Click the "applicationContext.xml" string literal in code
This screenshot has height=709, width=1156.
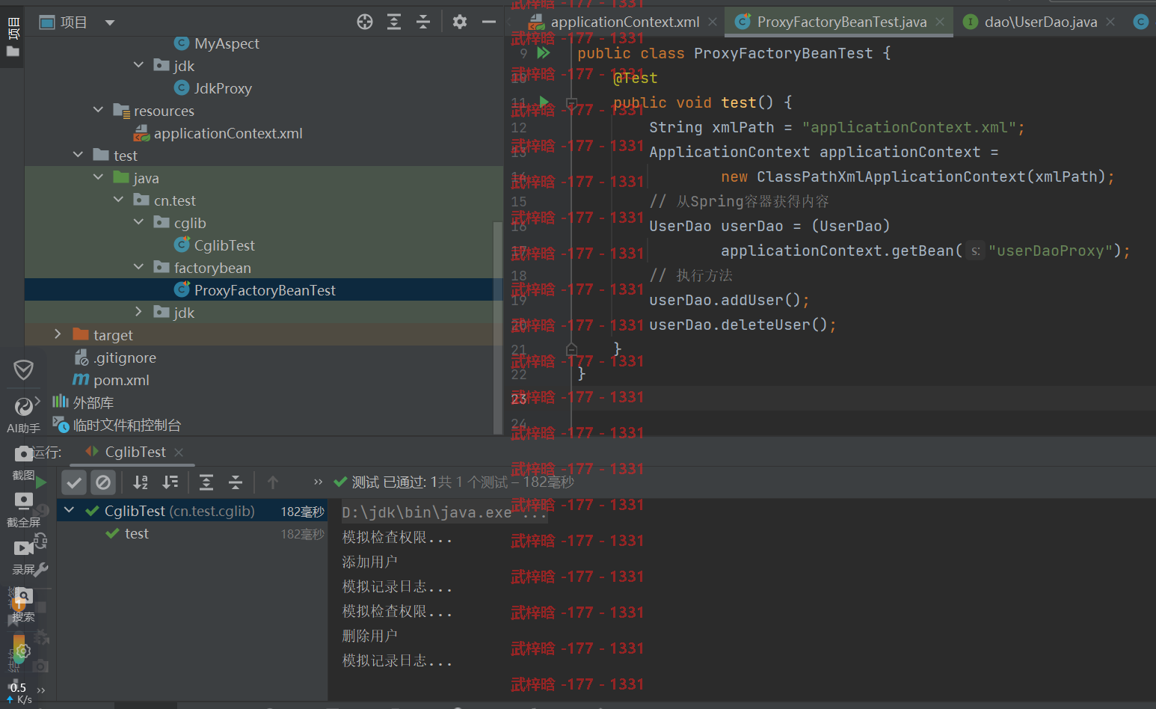point(908,127)
